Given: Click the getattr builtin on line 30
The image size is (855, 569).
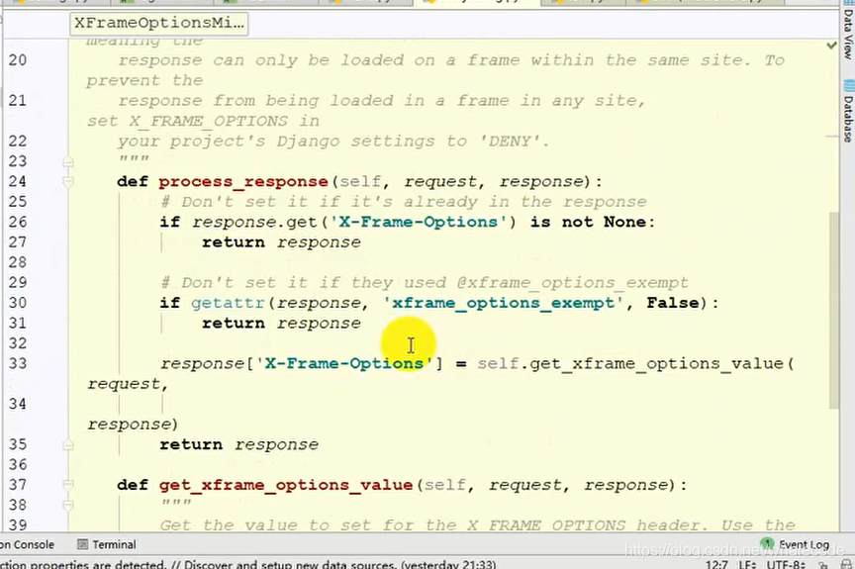Looking at the screenshot, I should (228, 303).
